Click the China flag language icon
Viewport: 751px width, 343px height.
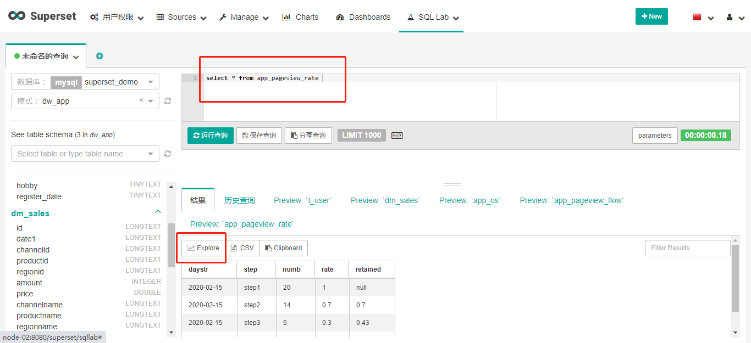[x=695, y=16]
